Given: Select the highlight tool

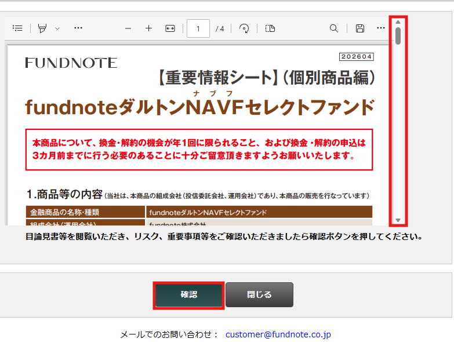Looking at the screenshot, I should pos(42,28).
